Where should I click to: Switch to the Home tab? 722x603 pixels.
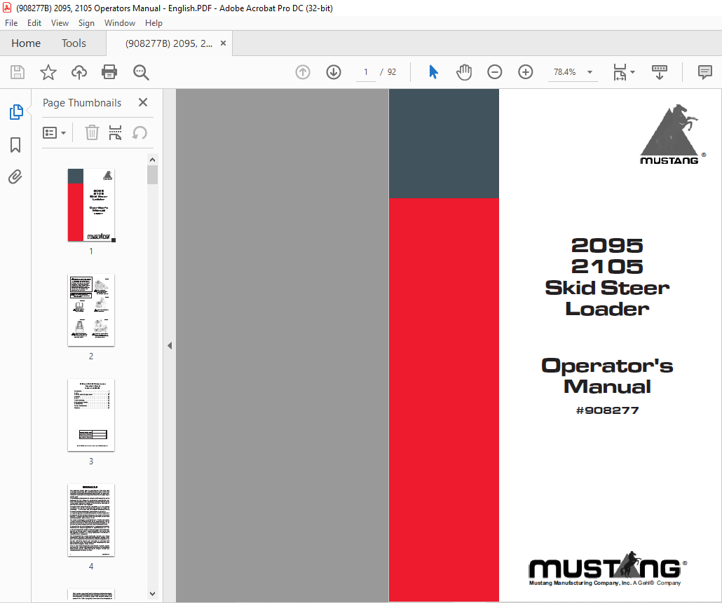coord(26,43)
